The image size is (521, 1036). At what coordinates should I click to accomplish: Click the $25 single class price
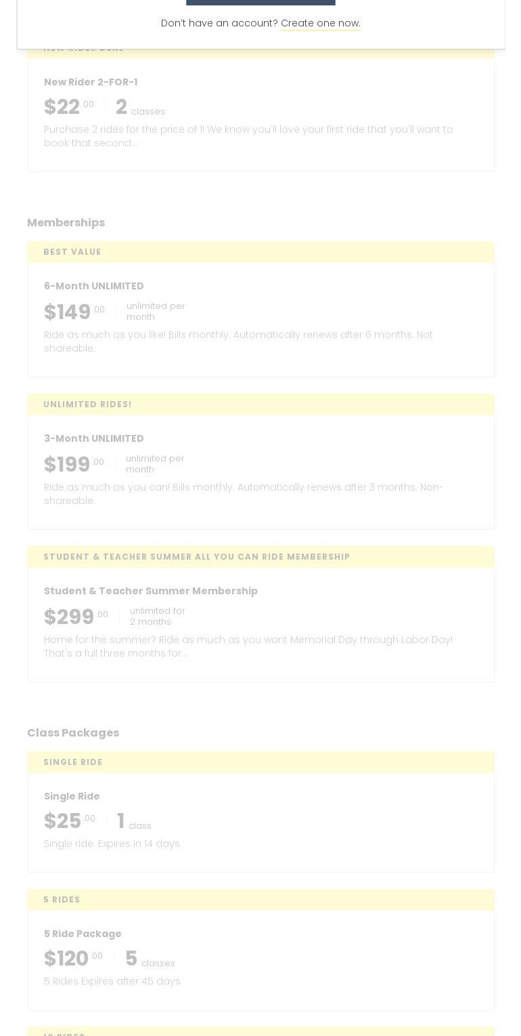coord(63,821)
